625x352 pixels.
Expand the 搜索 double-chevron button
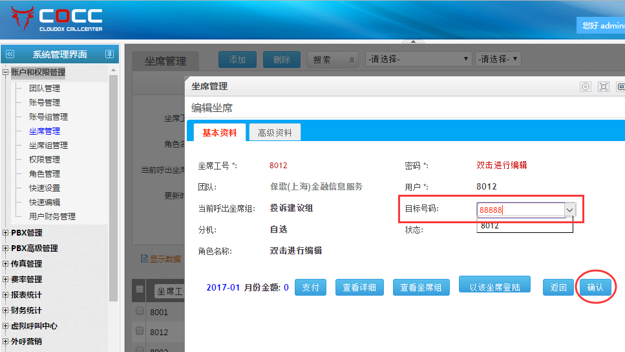352,60
